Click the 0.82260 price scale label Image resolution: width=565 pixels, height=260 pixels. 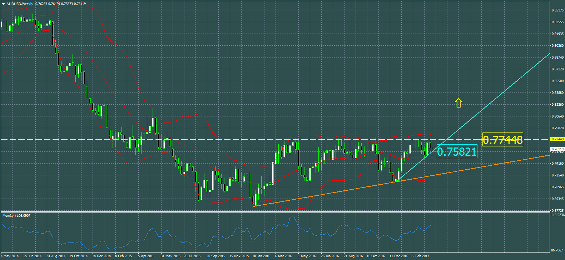pos(557,105)
